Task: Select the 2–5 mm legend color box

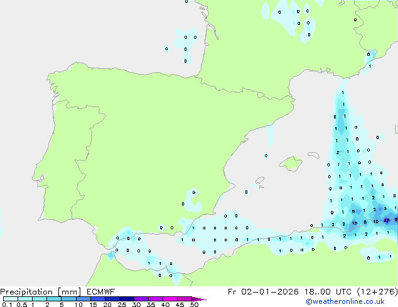Action: coord(54,299)
